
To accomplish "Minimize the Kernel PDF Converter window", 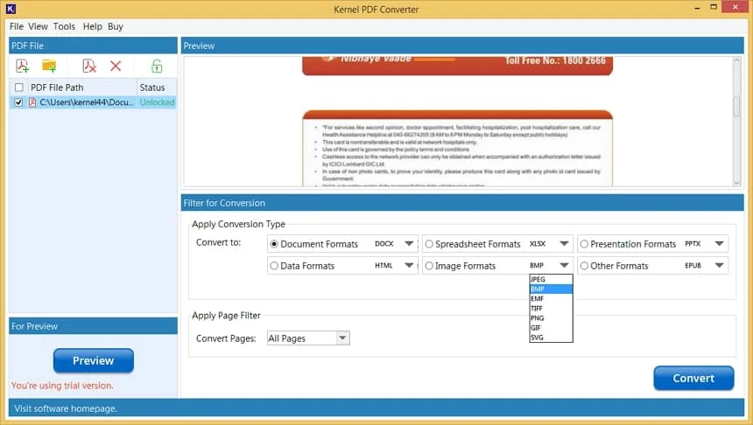I will pyautogui.click(x=697, y=8).
